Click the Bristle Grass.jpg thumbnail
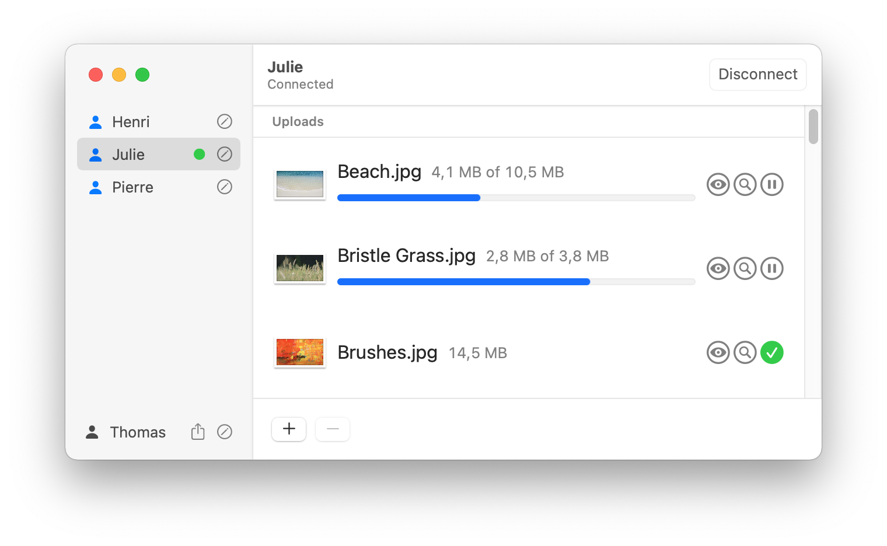The image size is (887, 546). [x=300, y=268]
